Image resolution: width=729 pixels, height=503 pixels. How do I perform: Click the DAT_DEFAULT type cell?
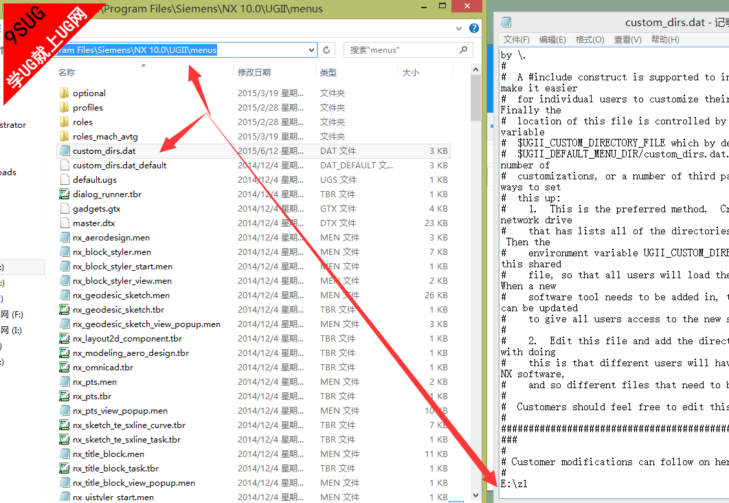(x=356, y=165)
